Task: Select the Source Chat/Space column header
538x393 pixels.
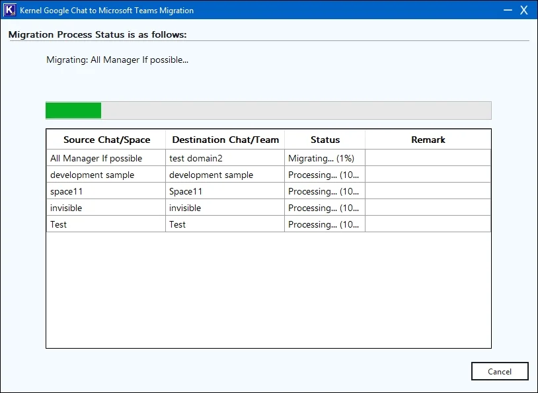Action: (106, 140)
